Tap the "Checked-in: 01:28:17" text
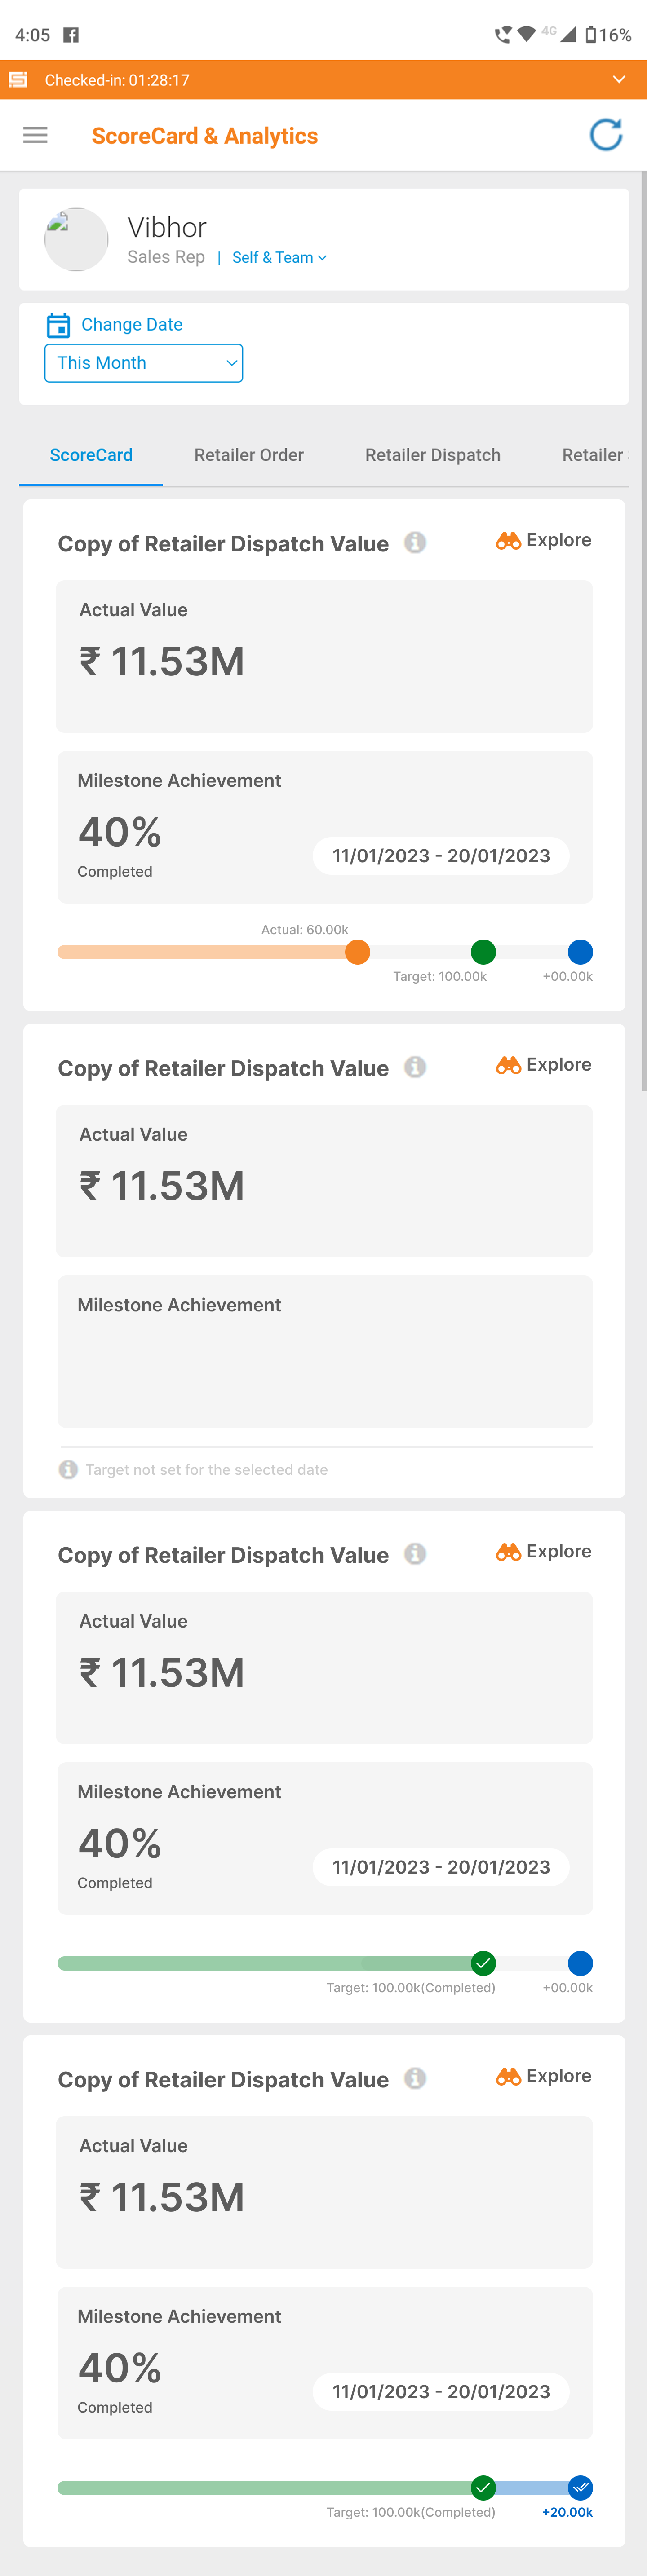The image size is (647, 2576). click(117, 80)
